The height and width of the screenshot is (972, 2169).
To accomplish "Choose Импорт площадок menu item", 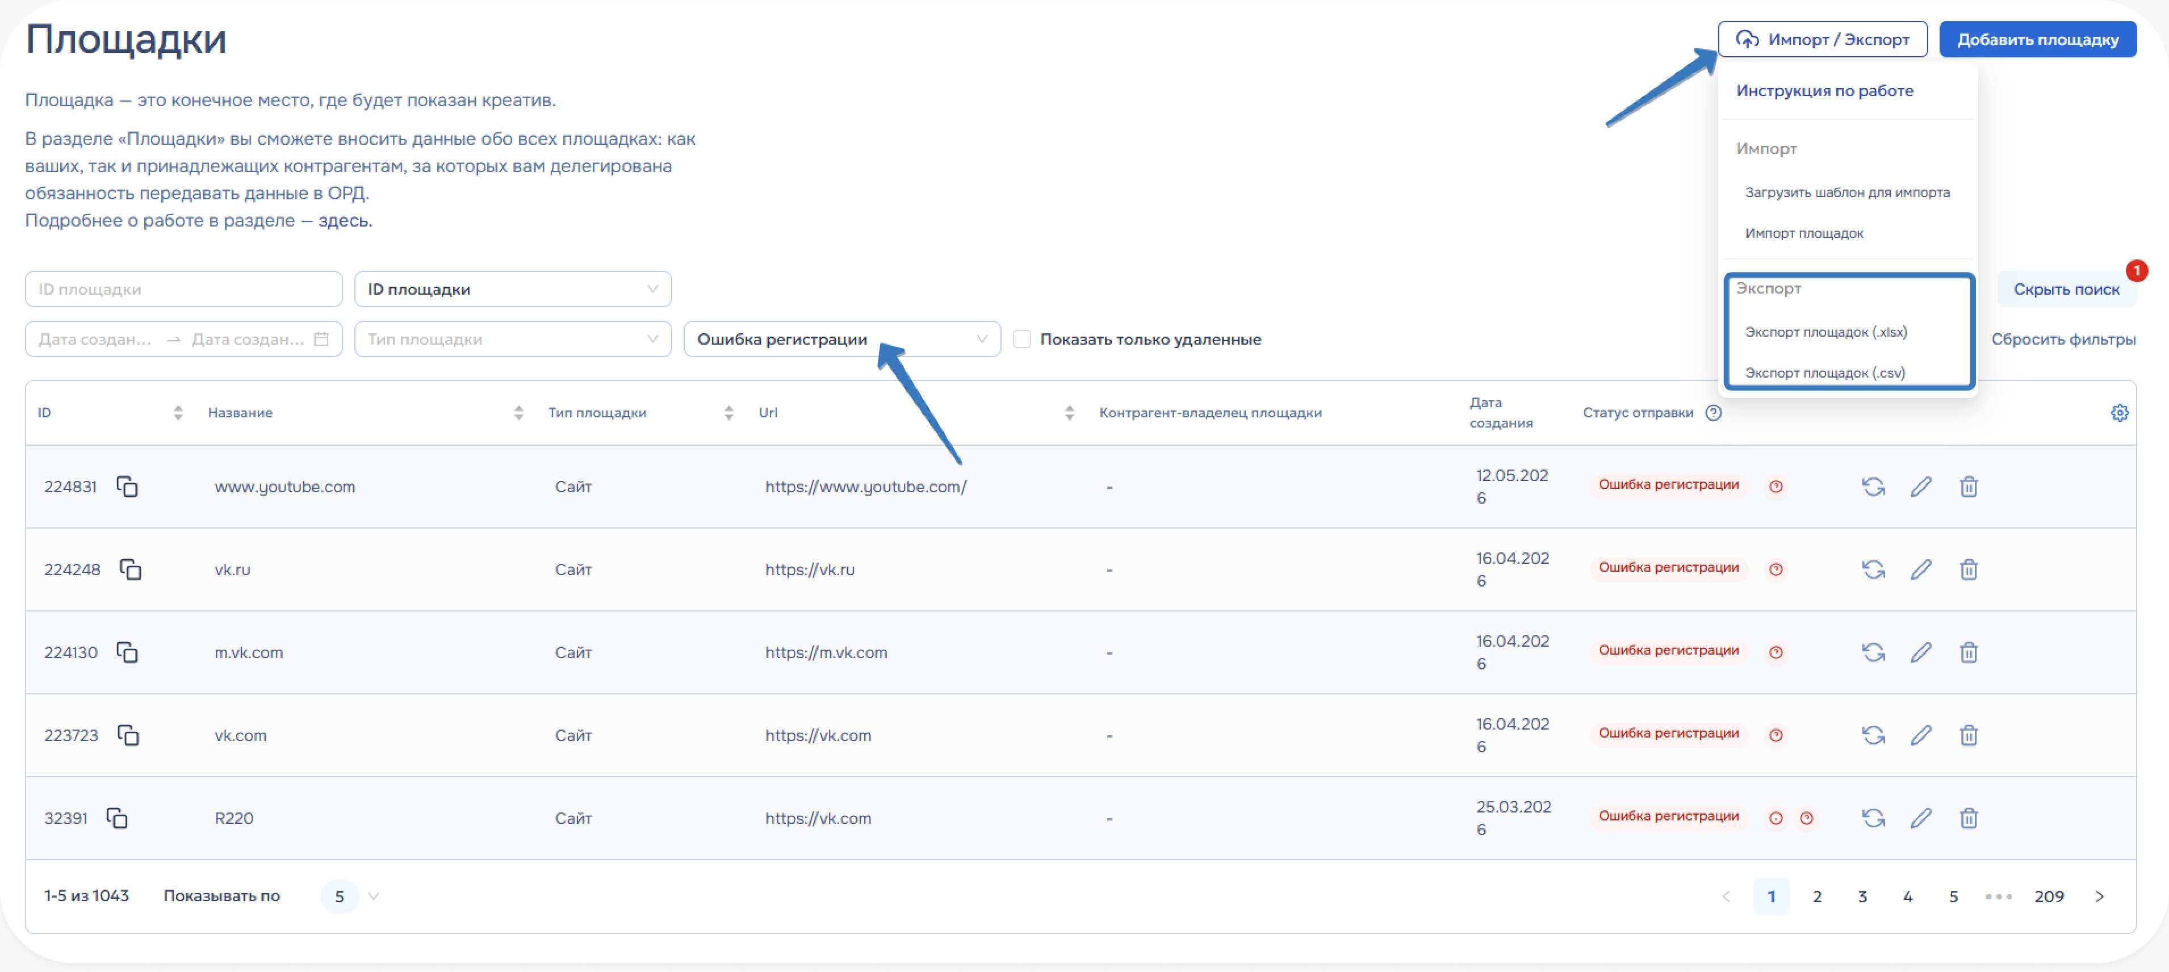I will tap(1803, 233).
